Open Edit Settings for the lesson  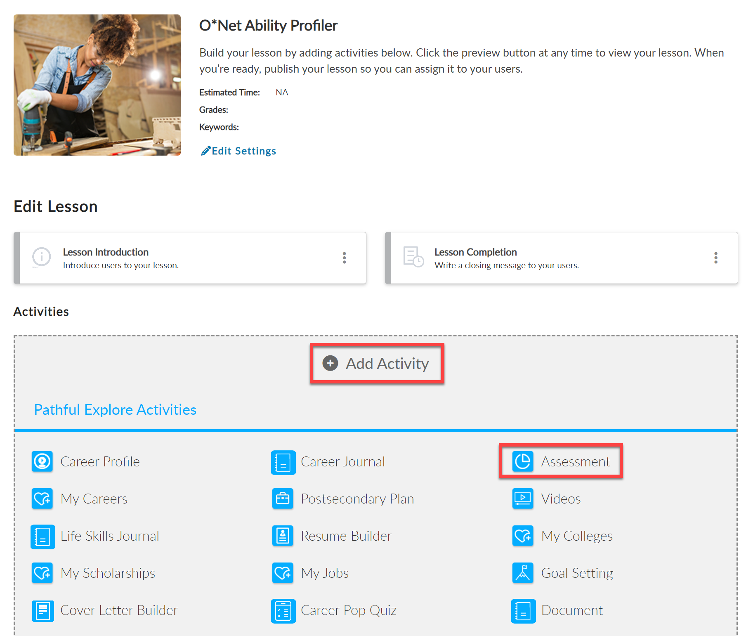pos(238,151)
